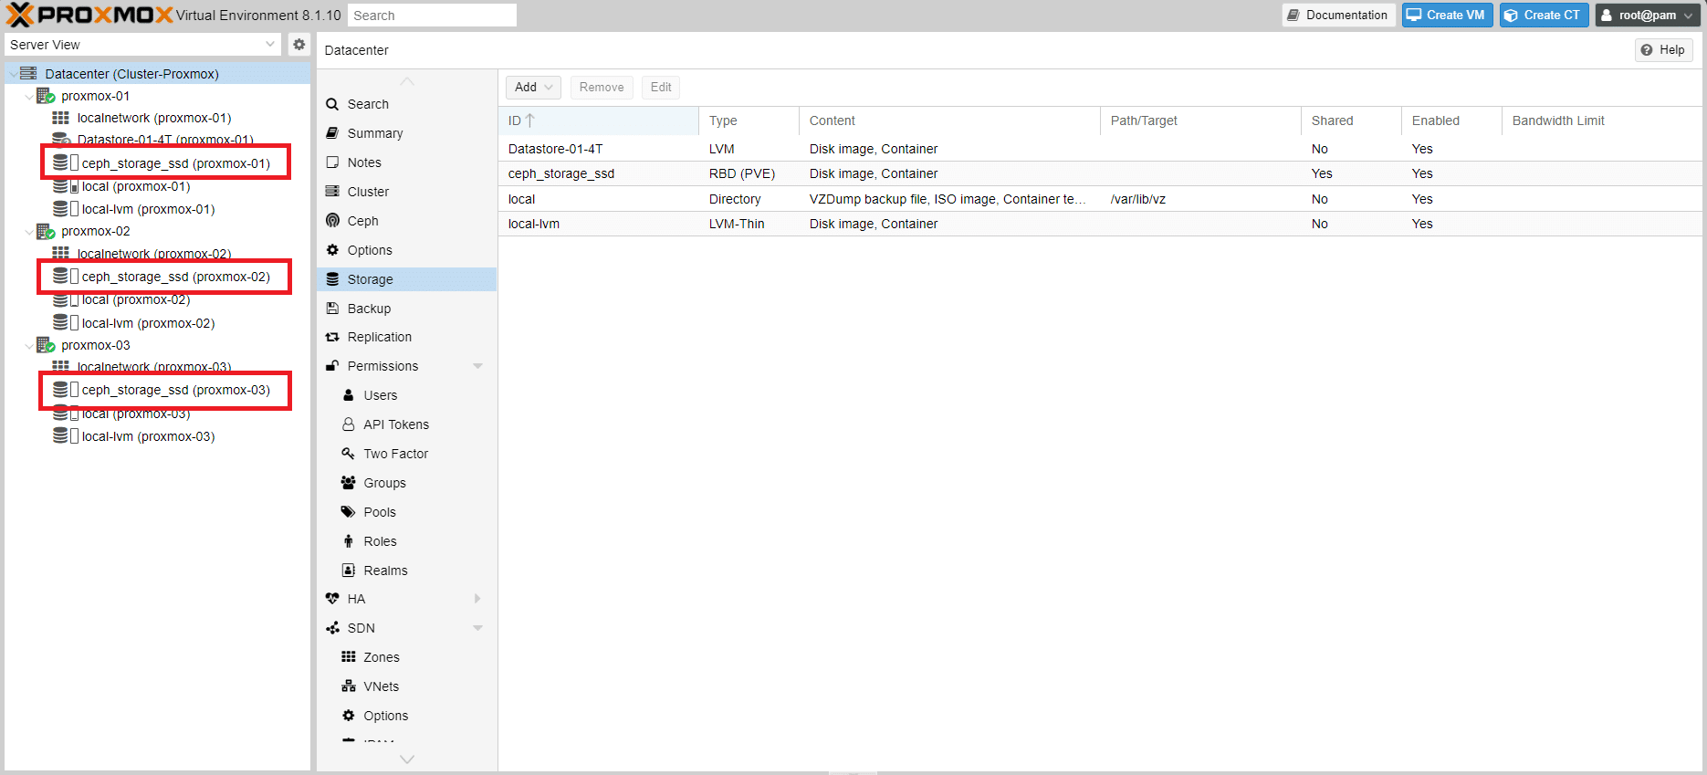The height and width of the screenshot is (775, 1707).
Task: Select the ceph_storage_ssd row in storage table
Action: click(x=1100, y=173)
